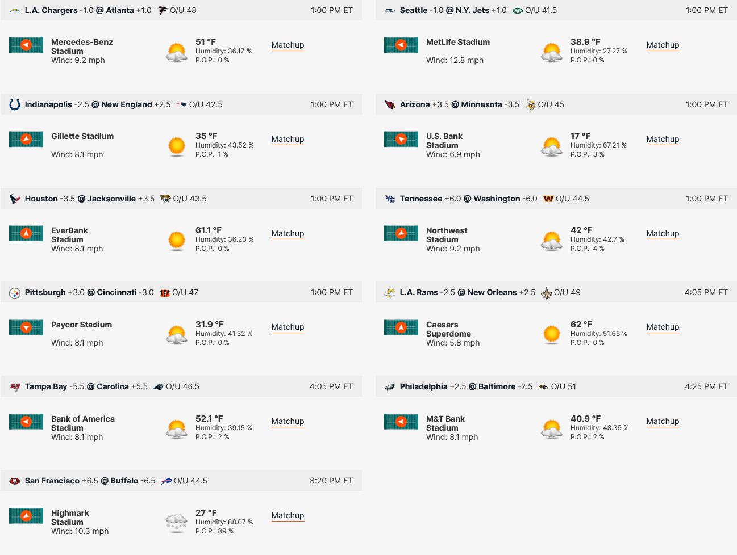Click the sunny weather icon for Gillette Stadium

(x=177, y=146)
